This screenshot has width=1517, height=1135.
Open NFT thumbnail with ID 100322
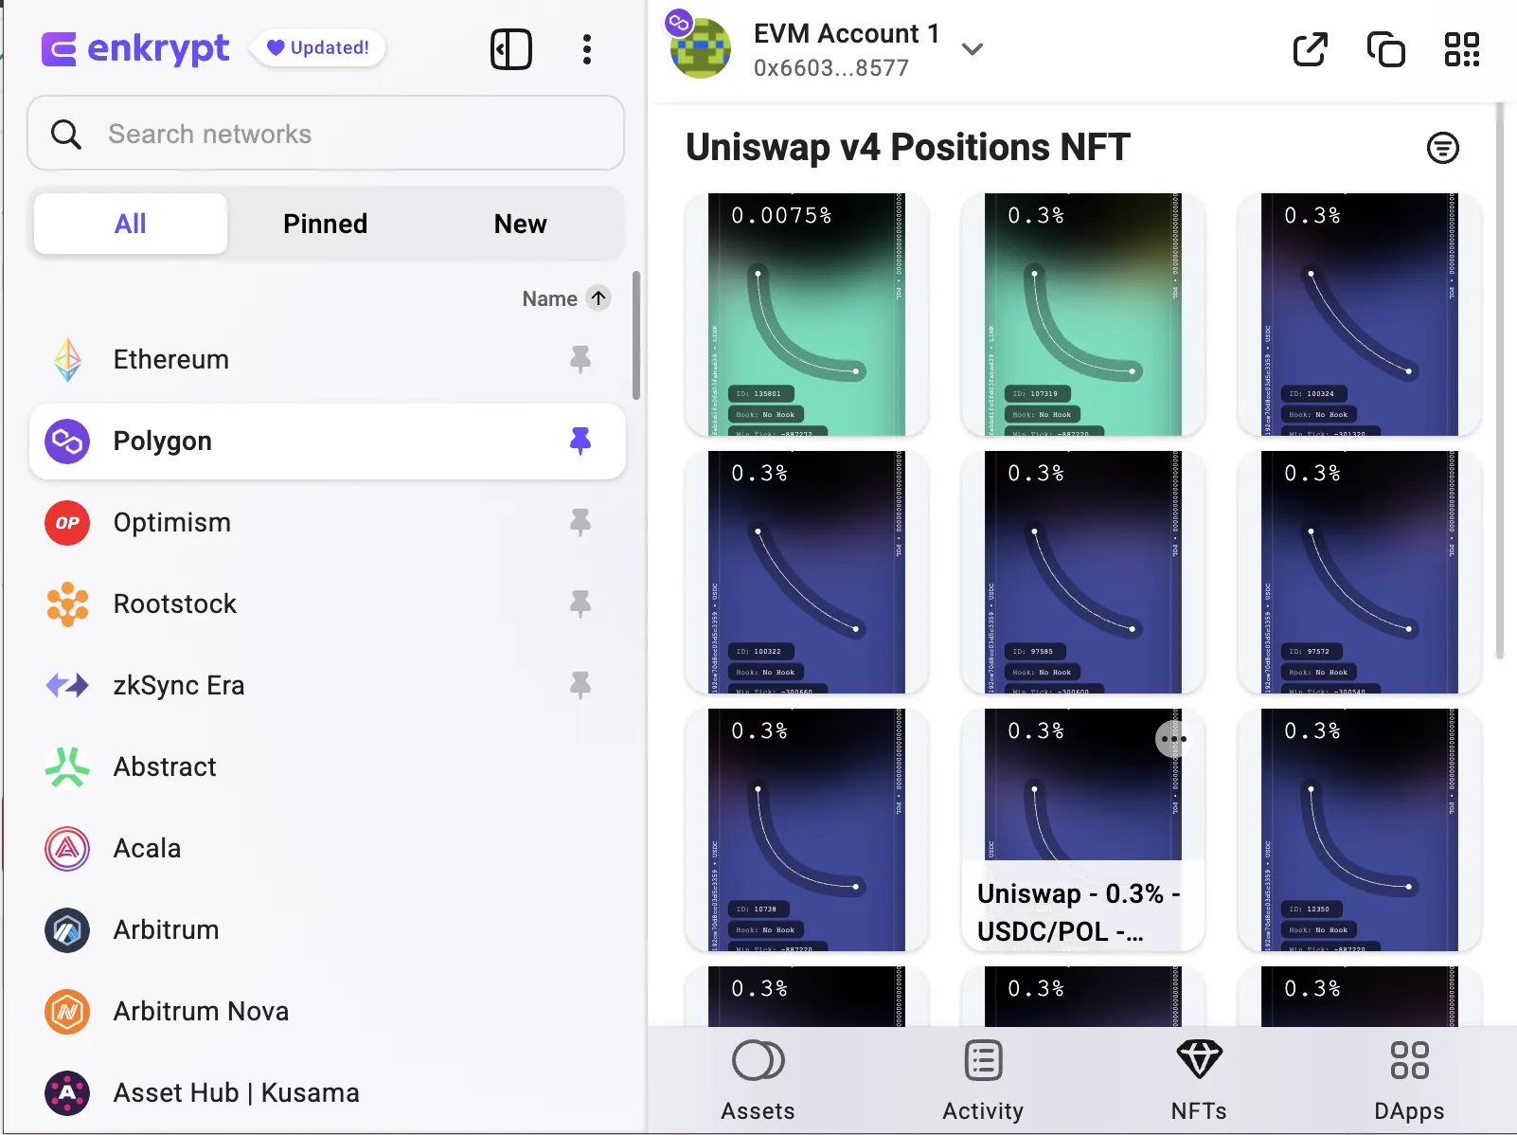click(807, 572)
